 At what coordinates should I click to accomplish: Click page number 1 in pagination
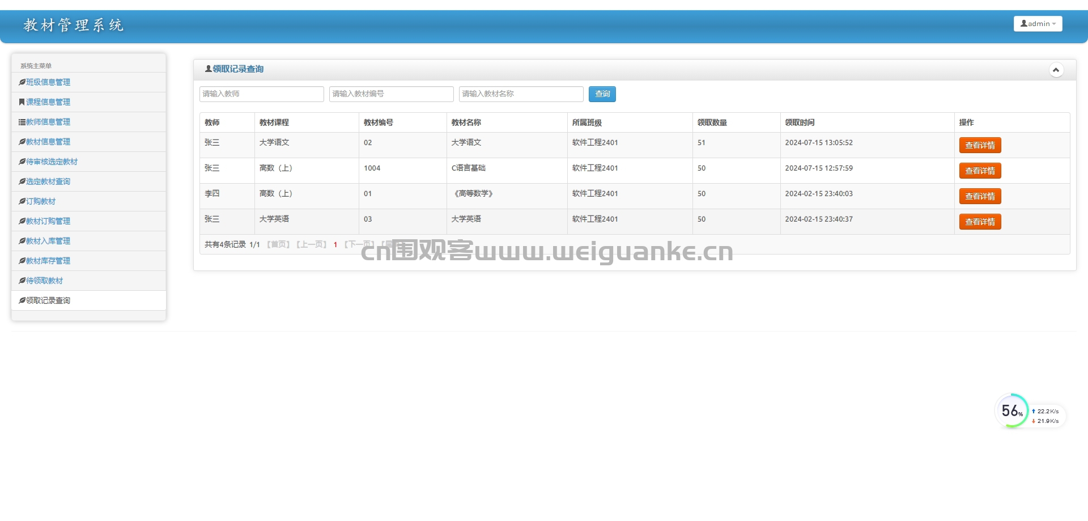coord(335,245)
